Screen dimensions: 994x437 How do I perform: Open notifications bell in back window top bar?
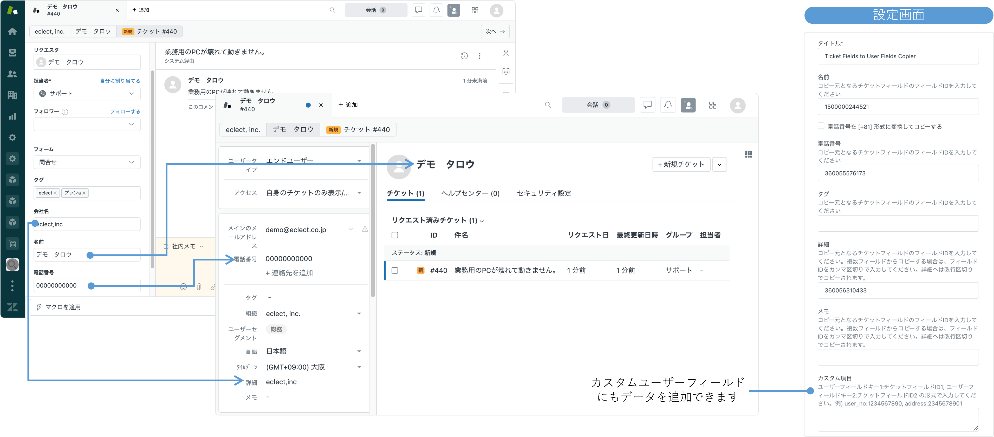[436, 10]
